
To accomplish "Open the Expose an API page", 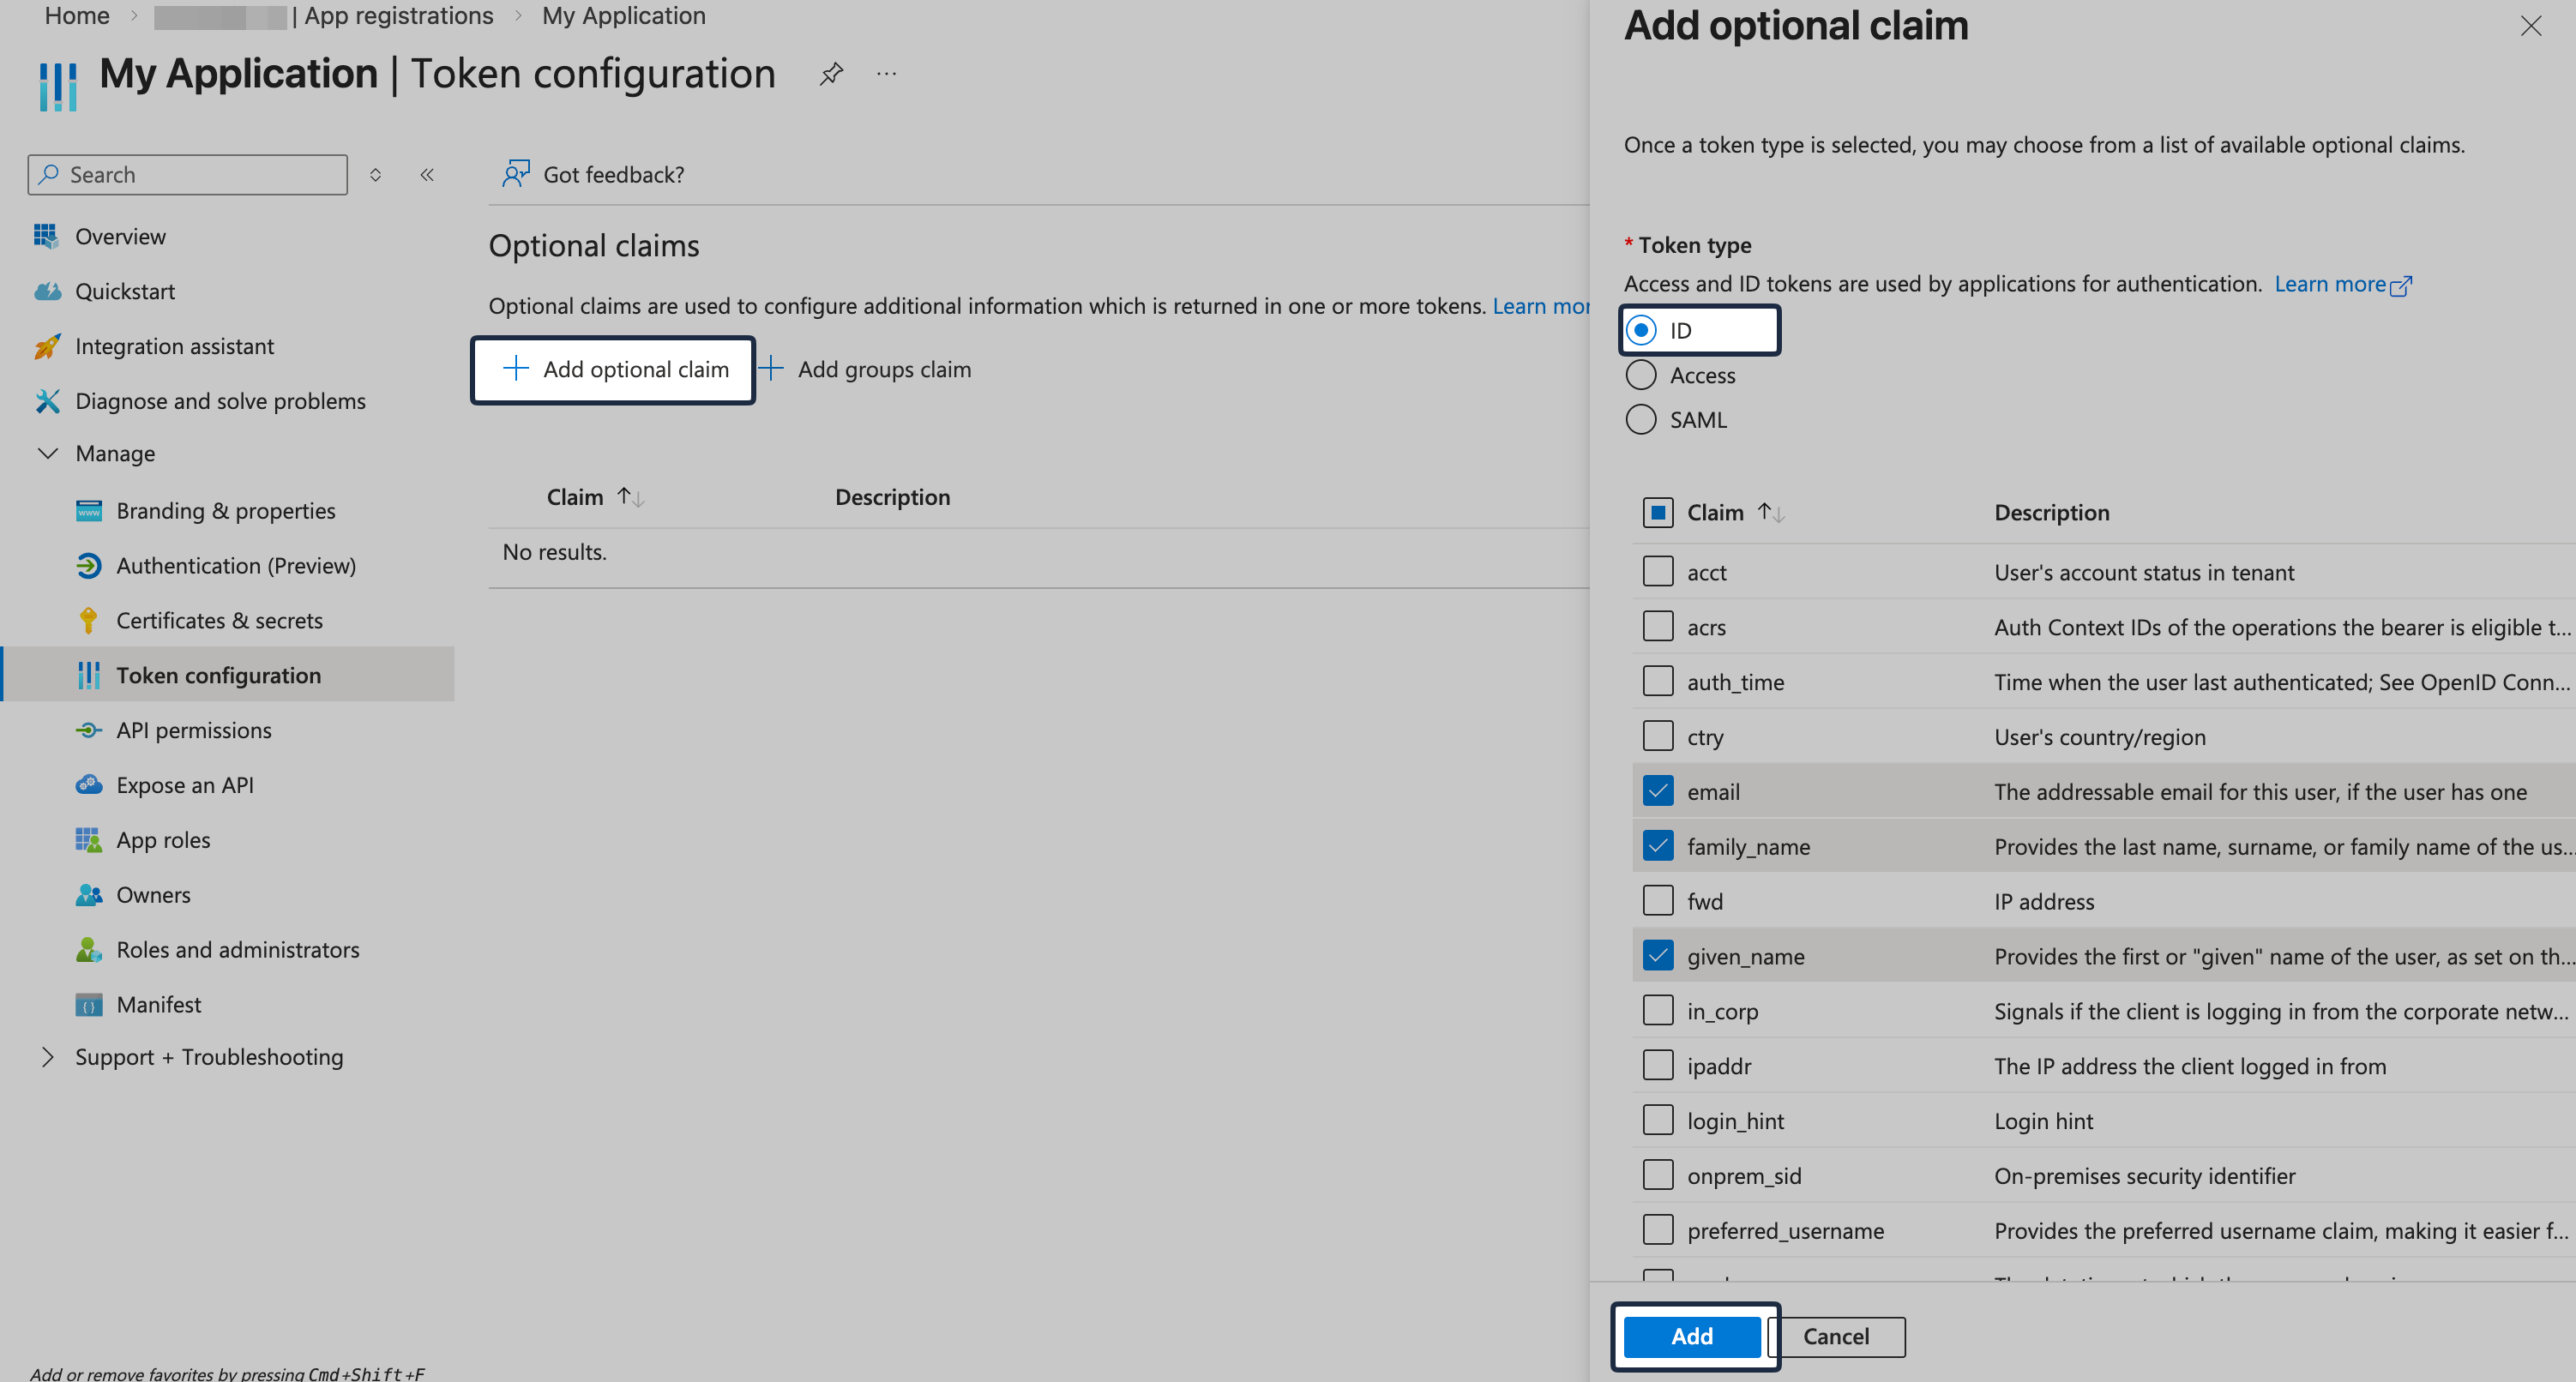I will pyautogui.click(x=186, y=784).
